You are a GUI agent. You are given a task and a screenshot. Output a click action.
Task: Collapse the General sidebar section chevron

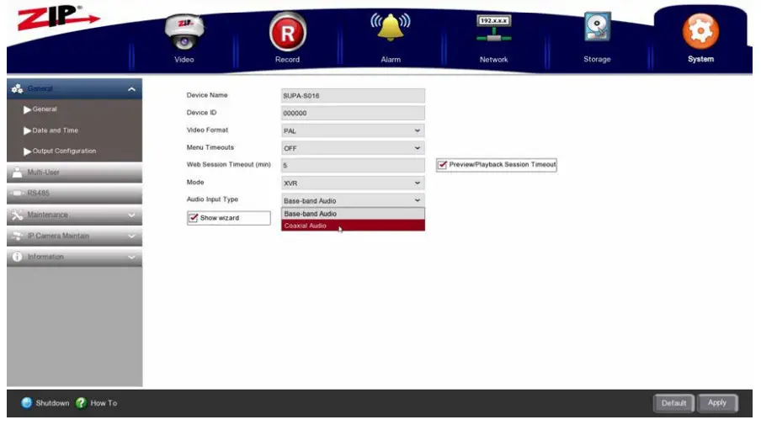click(x=131, y=89)
